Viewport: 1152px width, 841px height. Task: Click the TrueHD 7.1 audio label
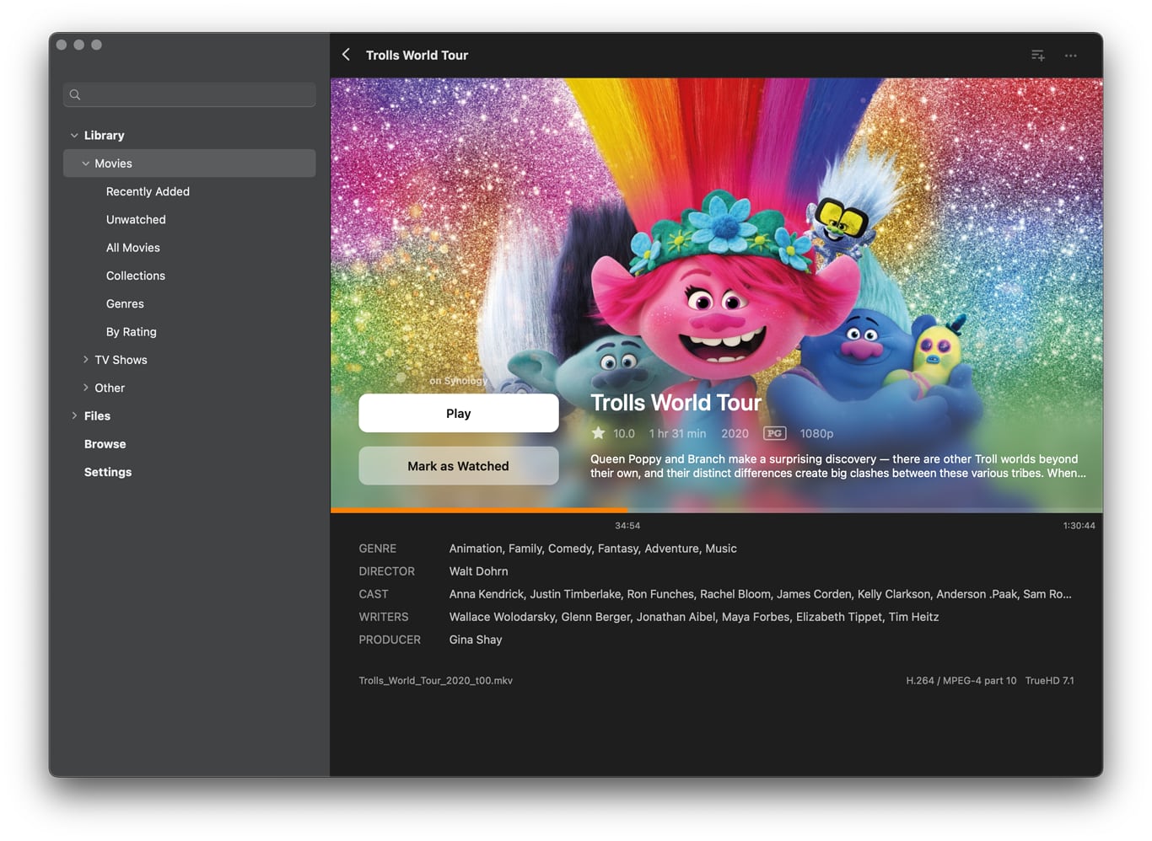point(1050,681)
